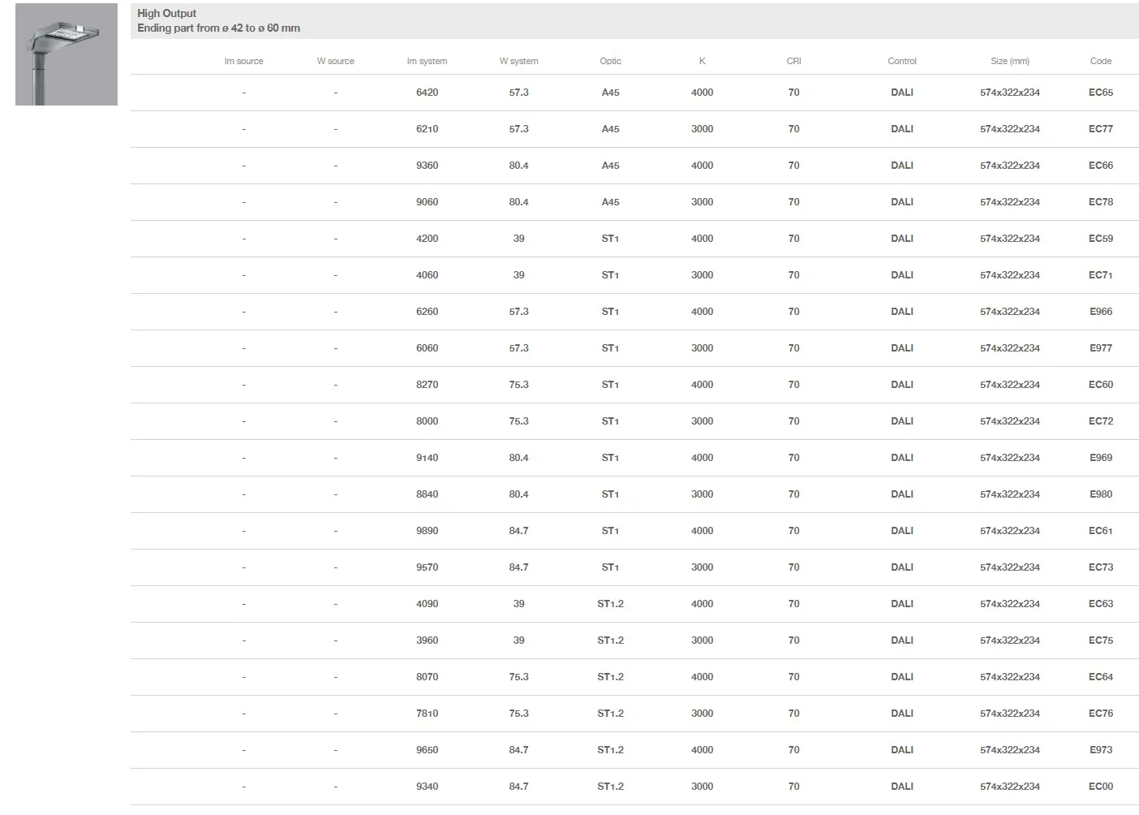
Task: Open product code EC63
Action: coord(1100,604)
